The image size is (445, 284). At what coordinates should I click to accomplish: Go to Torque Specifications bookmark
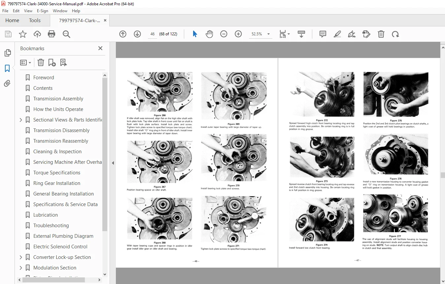click(57, 173)
